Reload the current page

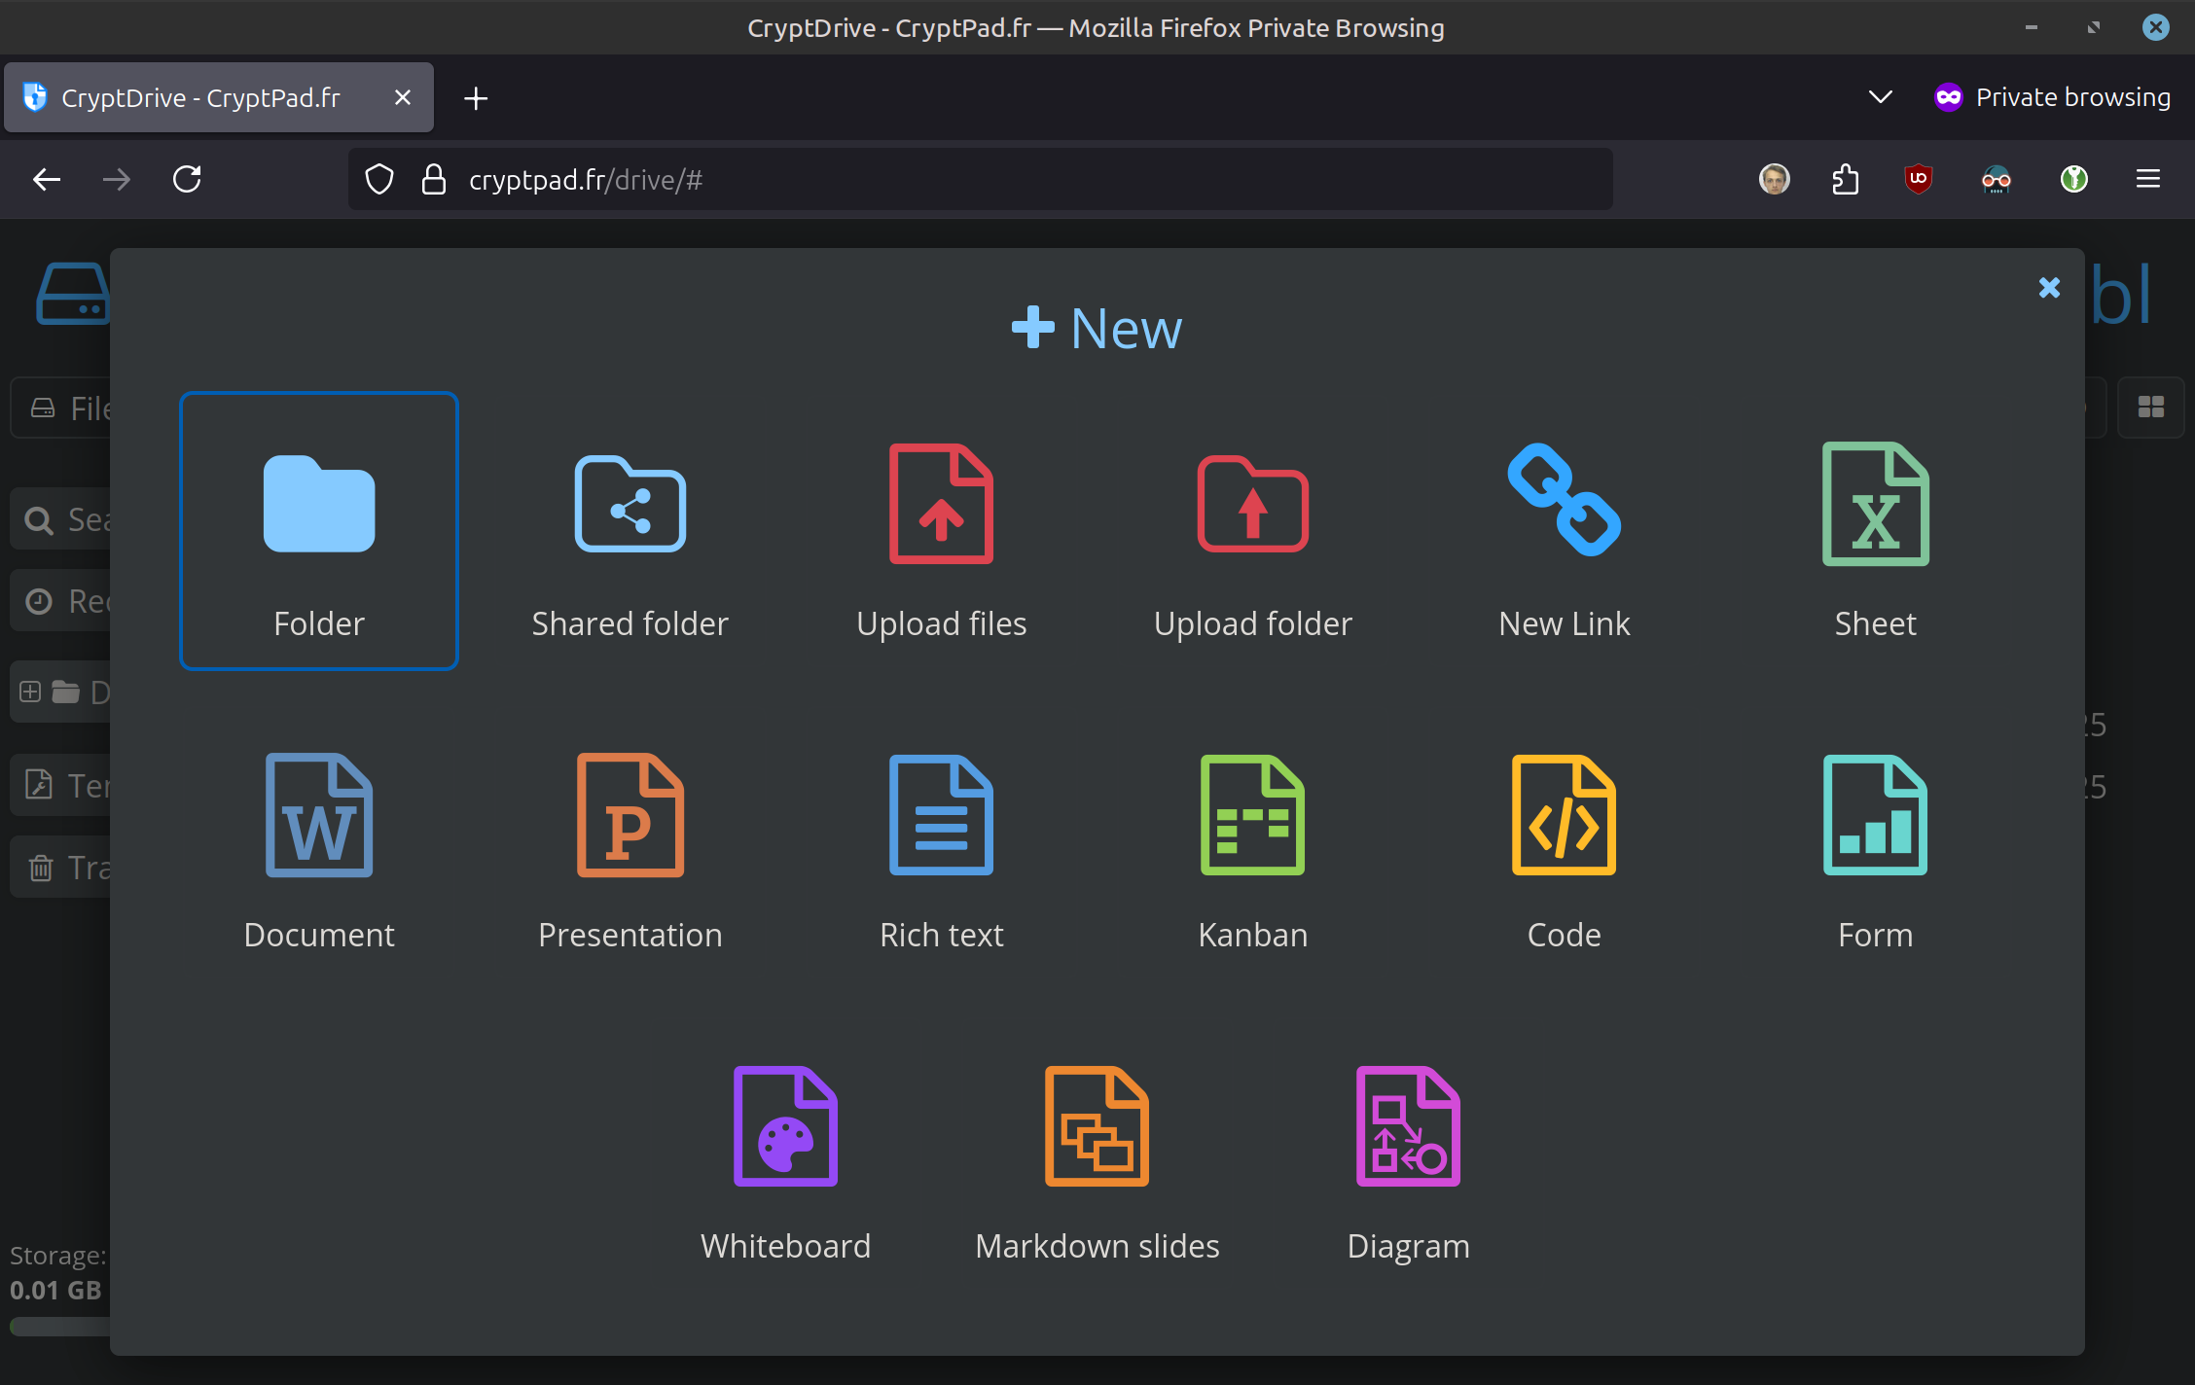[x=187, y=179]
